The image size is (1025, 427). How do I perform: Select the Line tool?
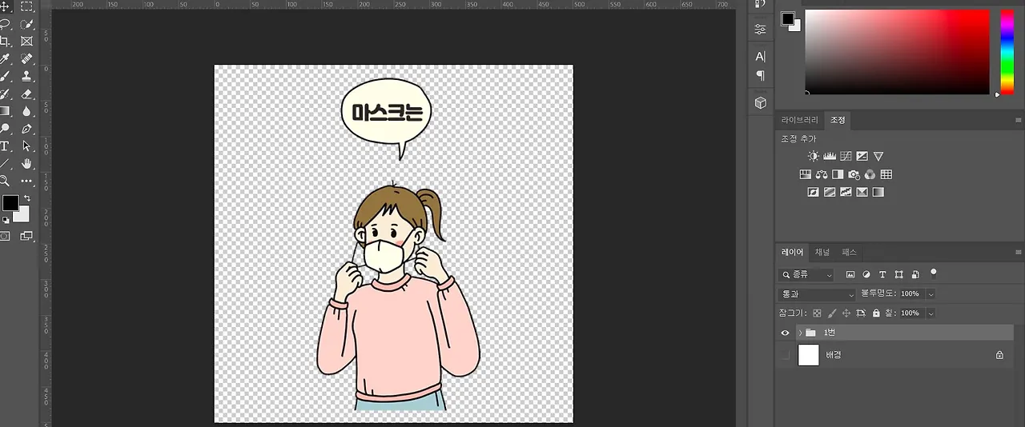(x=5, y=164)
